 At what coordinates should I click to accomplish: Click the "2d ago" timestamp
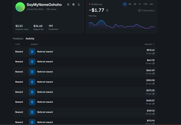(149, 63)
